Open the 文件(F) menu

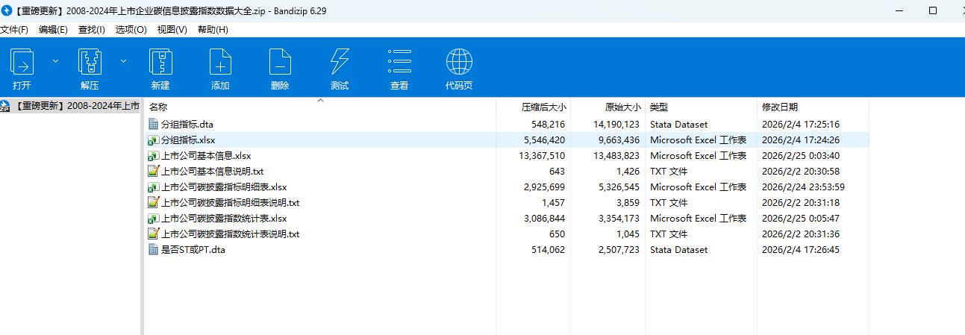pos(14,29)
